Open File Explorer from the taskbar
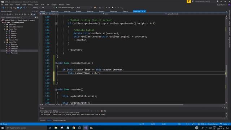This screenshot has height=130, width=231. coord(56,128)
